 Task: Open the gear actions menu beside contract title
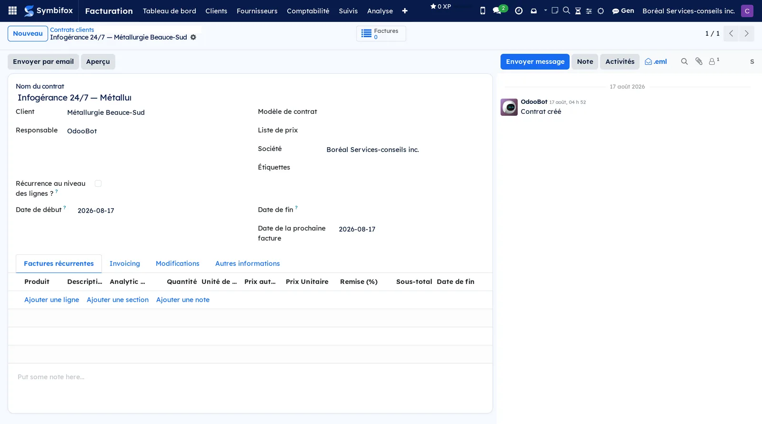(x=193, y=37)
